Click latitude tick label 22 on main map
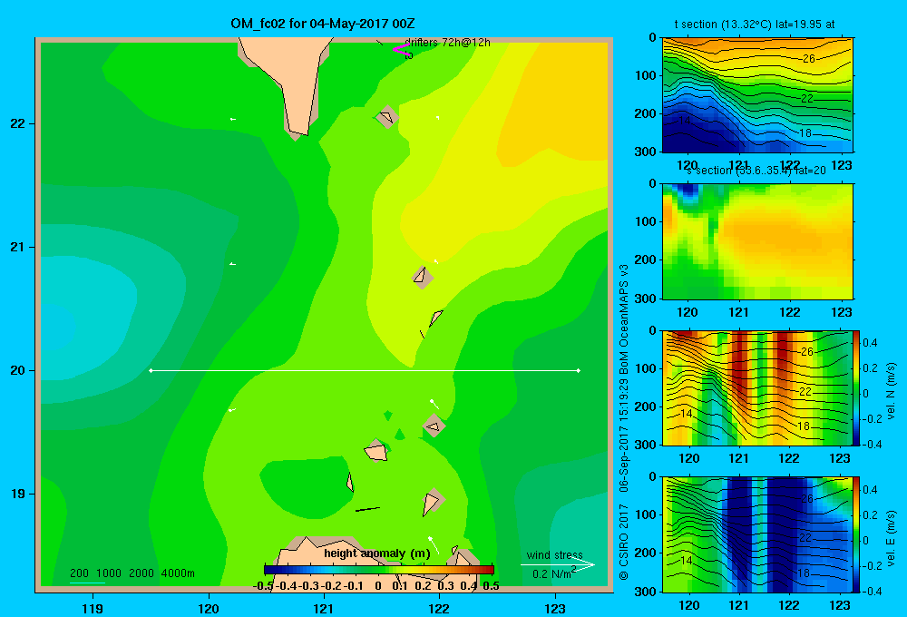The height and width of the screenshot is (617, 907). (x=18, y=123)
